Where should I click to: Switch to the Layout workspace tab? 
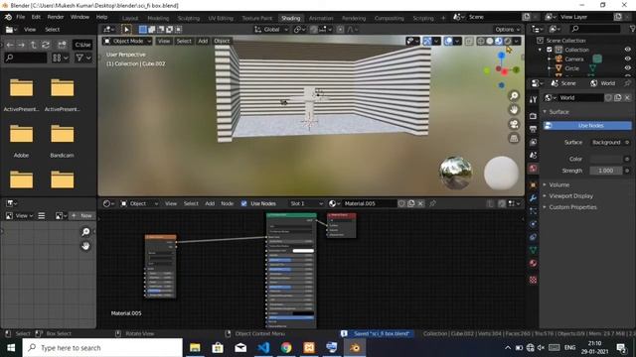tap(130, 18)
